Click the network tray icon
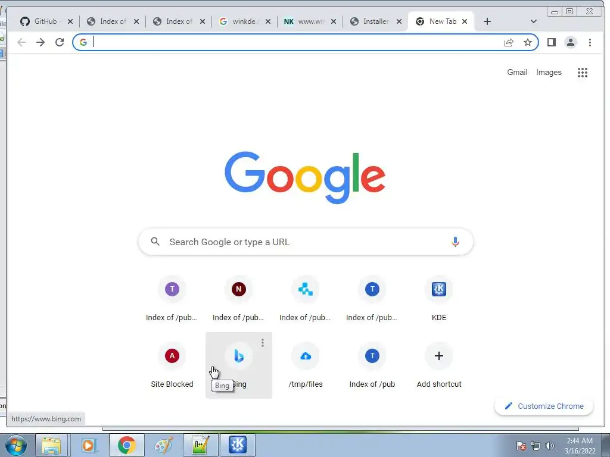This screenshot has height=457, width=610. coord(536,446)
